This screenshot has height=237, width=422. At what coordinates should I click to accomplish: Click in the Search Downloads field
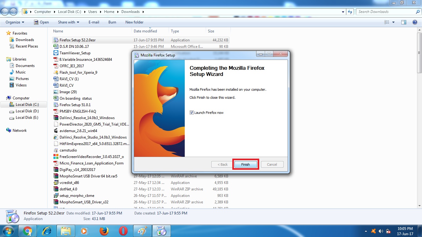coord(386,12)
